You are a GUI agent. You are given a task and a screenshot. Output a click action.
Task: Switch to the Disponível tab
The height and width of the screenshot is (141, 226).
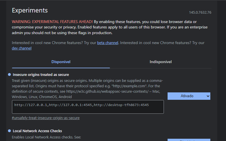pyautogui.click(x=61, y=62)
